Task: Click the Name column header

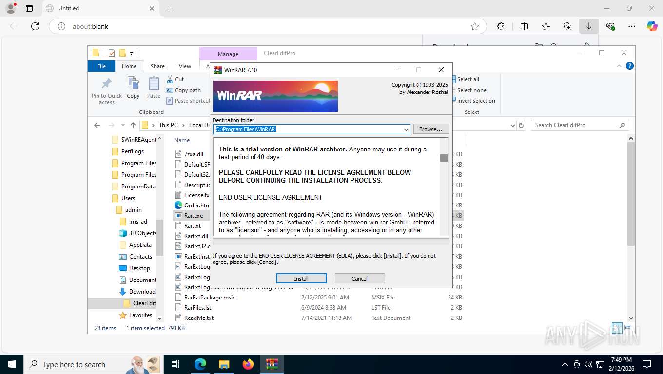Action: 182,140
